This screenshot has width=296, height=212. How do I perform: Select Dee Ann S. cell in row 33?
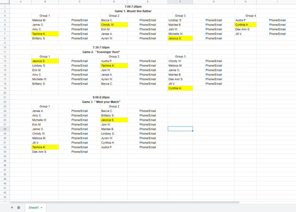[x=45, y=152]
